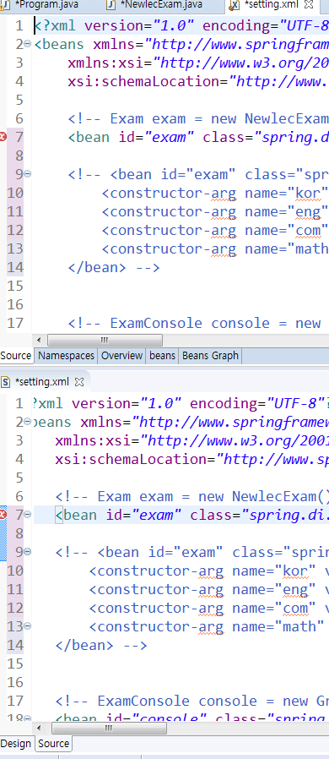Open the Beans Graph tab
This screenshot has height=759, width=329.
pyautogui.click(x=210, y=356)
